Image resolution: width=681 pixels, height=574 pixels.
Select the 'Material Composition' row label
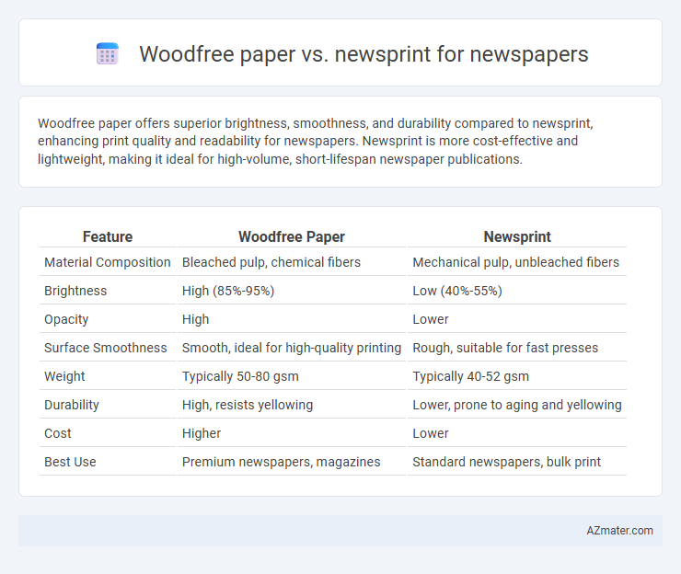pyautogui.click(x=108, y=262)
